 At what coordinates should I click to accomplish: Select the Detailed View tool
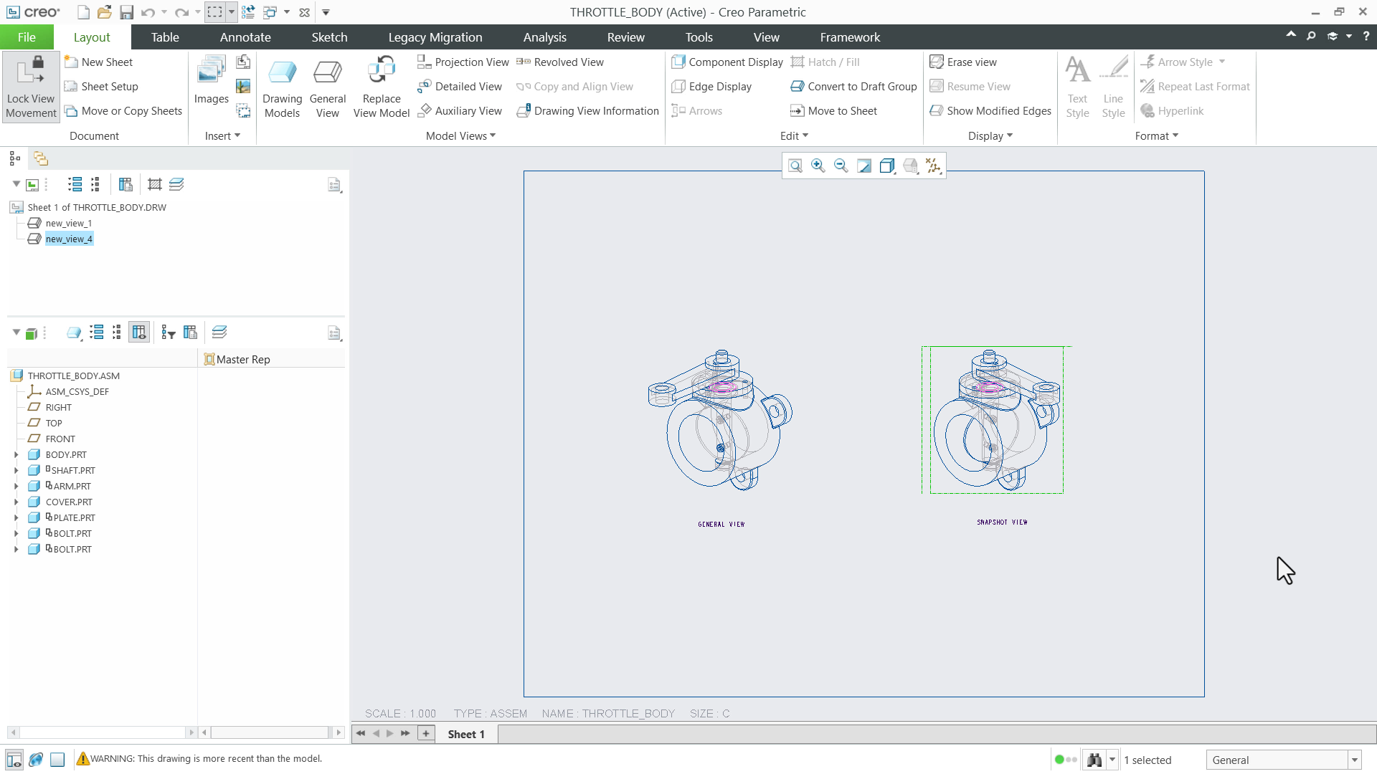coord(460,86)
